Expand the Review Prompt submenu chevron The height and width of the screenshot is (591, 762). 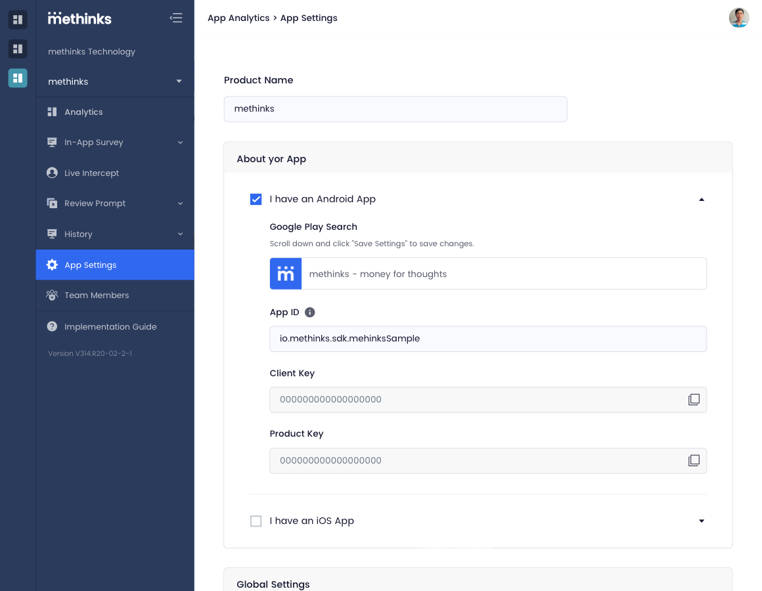[180, 204]
